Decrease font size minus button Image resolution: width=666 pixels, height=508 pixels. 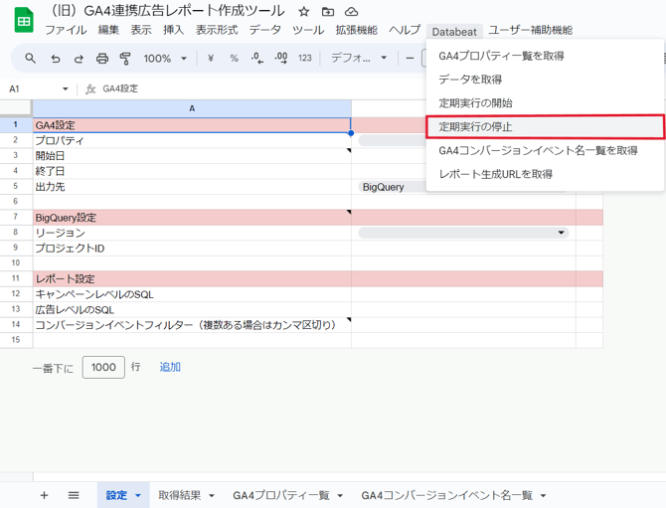click(410, 59)
